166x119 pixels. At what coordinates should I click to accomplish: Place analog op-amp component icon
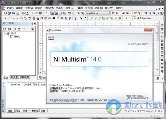(x=22, y=18)
